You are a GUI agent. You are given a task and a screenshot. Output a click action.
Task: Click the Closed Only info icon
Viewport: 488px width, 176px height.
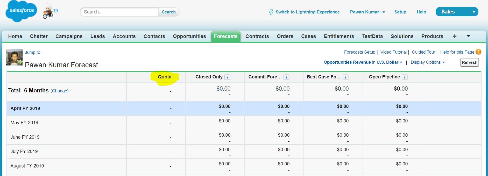pyautogui.click(x=227, y=77)
